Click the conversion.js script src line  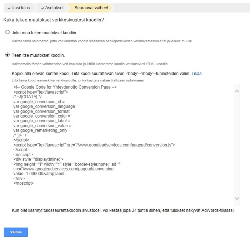coord(94,145)
